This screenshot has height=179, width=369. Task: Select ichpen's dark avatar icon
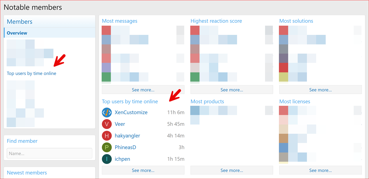pyautogui.click(x=107, y=159)
